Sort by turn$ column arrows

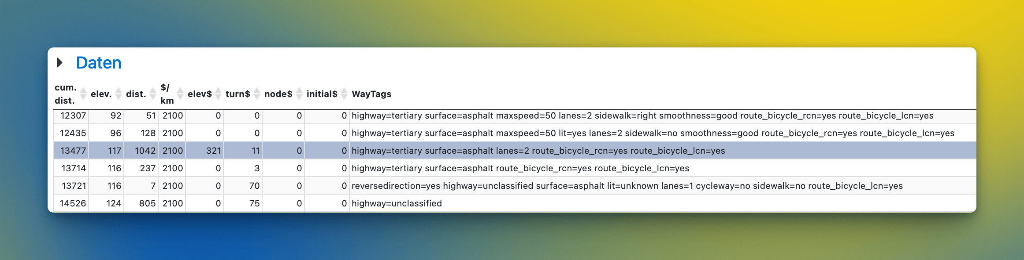click(257, 94)
